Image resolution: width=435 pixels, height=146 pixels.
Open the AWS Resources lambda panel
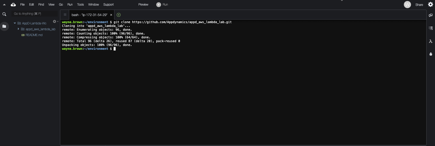click(x=431, y=41)
